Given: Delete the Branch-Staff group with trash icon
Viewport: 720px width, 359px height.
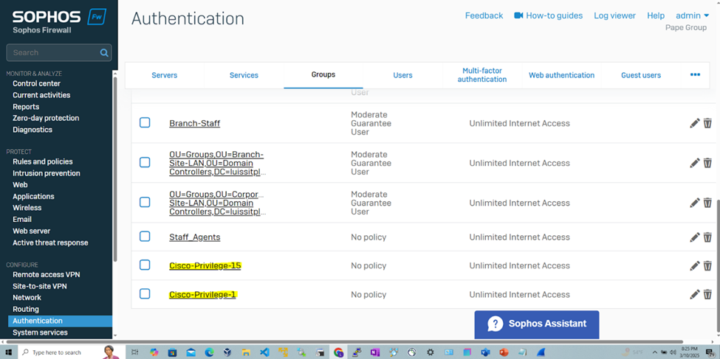Looking at the screenshot, I should [x=707, y=123].
